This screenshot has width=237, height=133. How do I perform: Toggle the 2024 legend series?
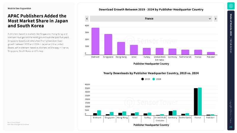click(x=157, y=79)
